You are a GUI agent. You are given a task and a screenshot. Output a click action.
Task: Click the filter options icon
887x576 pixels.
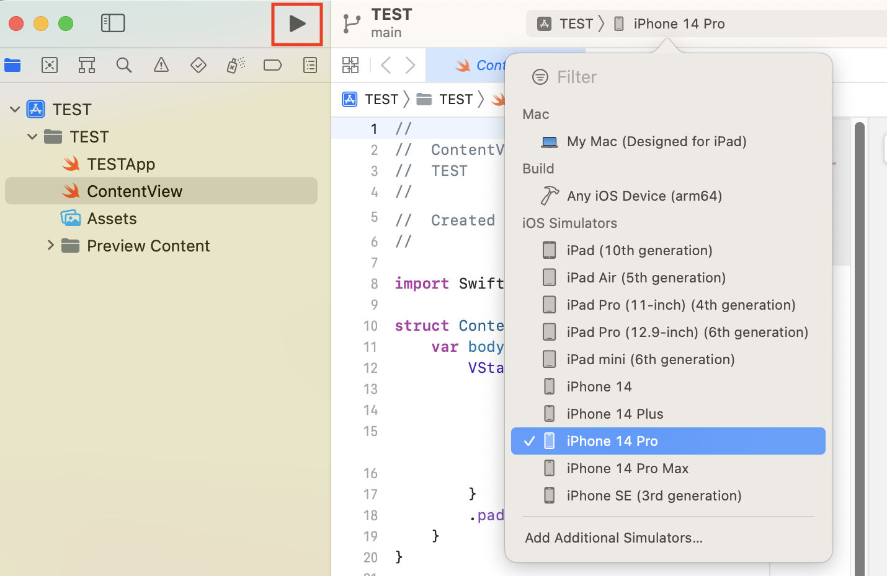pyautogui.click(x=540, y=77)
